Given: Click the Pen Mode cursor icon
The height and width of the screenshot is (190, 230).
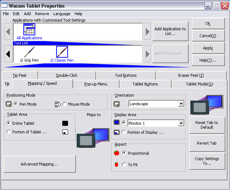Looking at the screenshot, I should click(9, 104).
